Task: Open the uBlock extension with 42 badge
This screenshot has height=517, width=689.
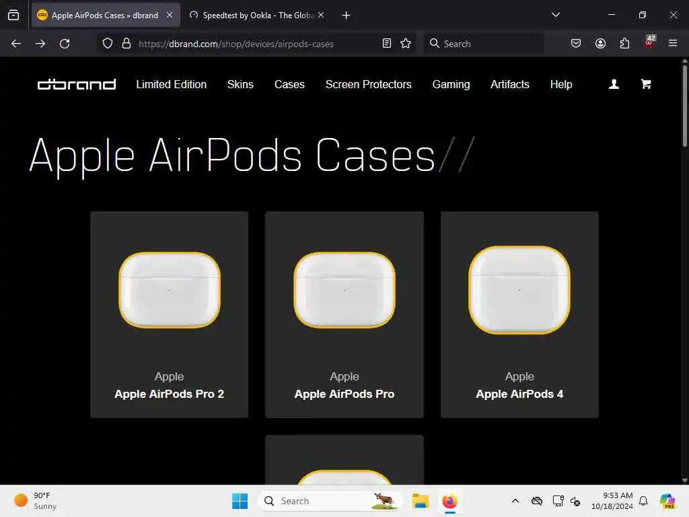Action: coord(649,42)
